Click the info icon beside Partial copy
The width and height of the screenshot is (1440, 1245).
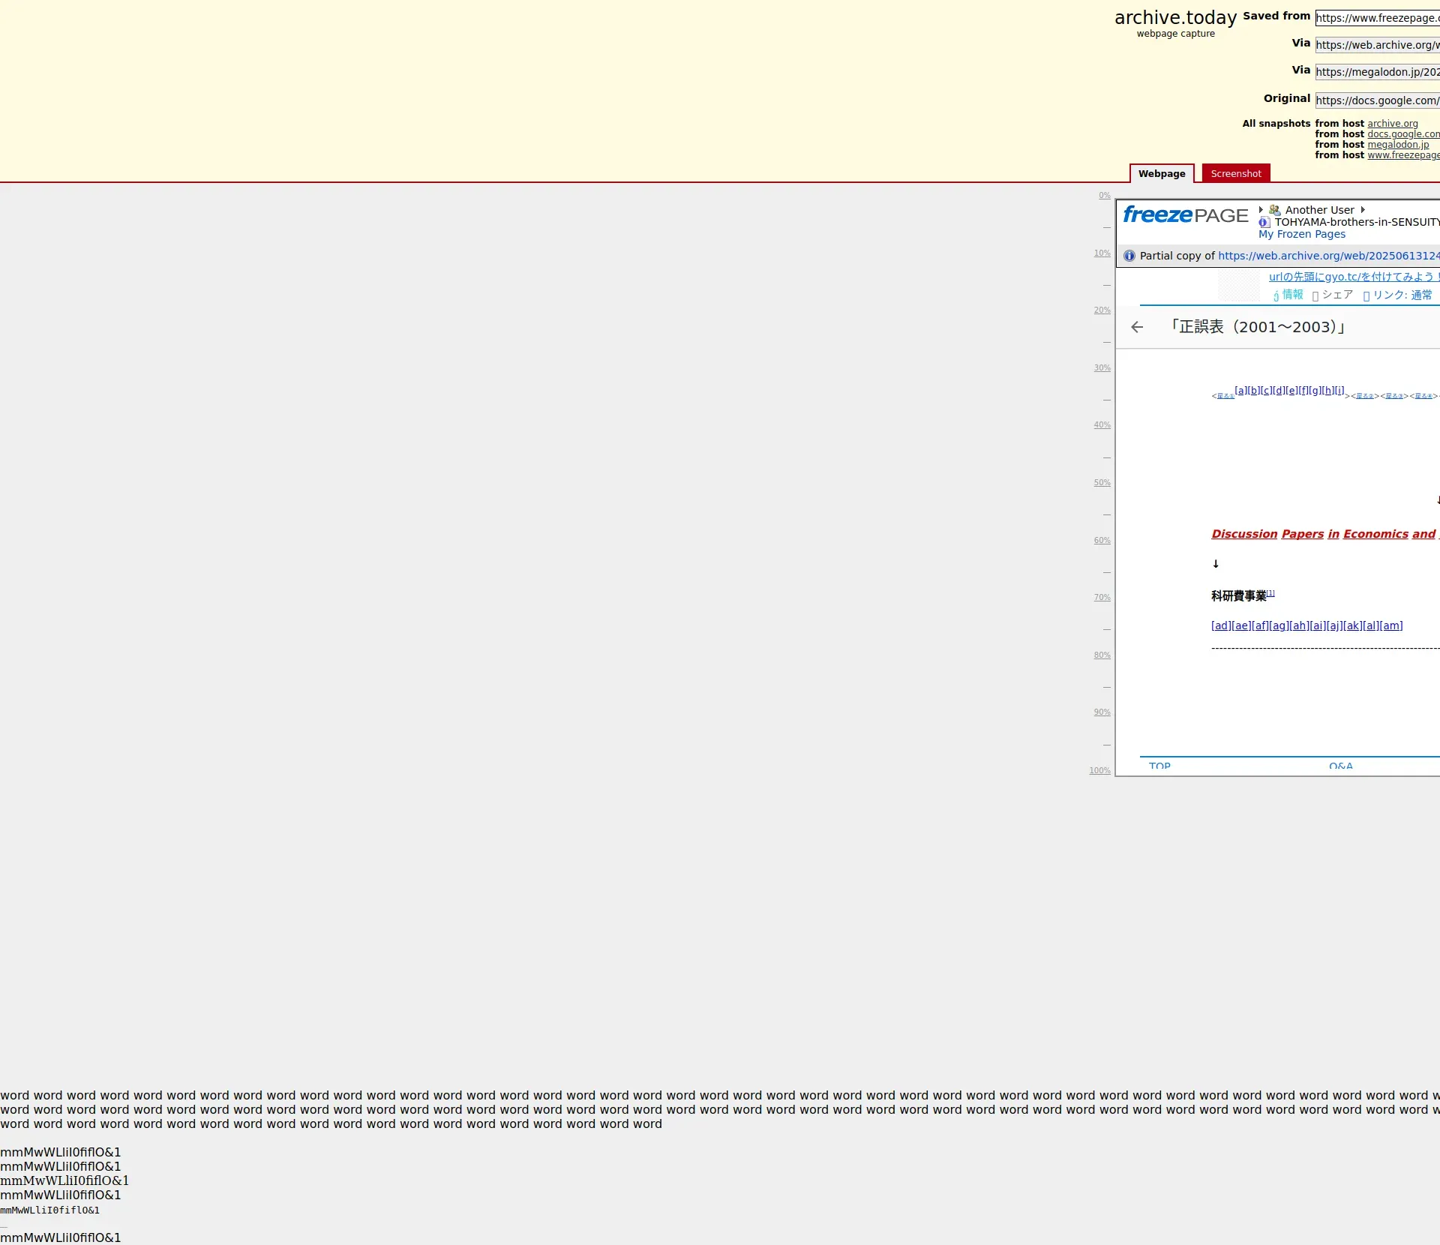[1129, 256]
